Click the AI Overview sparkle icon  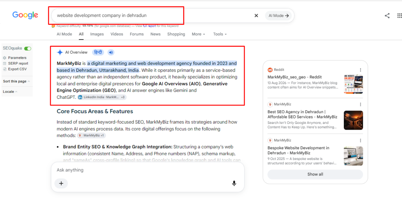click(x=60, y=53)
